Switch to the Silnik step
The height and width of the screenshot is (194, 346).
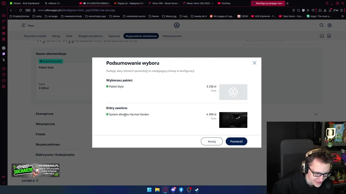[69, 36]
